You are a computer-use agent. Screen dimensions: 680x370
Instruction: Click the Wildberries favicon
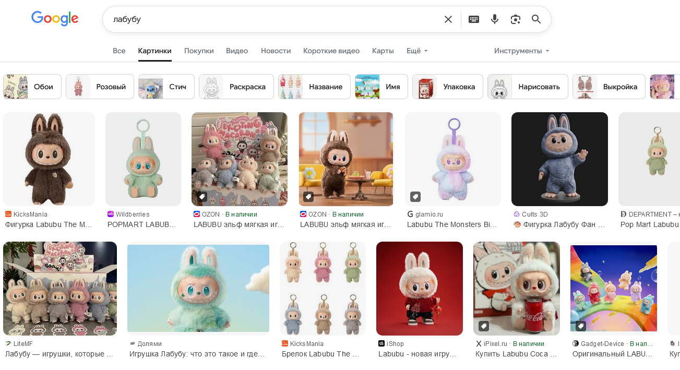[x=111, y=214]
